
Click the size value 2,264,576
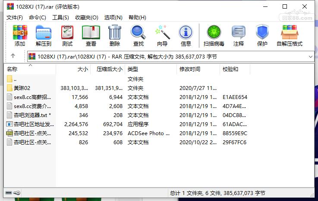[76, 124]
